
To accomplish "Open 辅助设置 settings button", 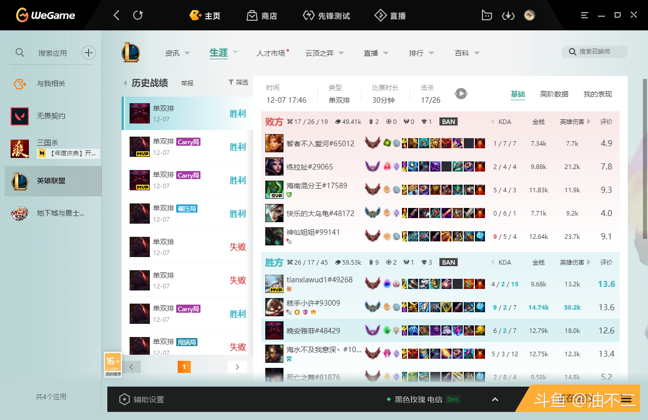I will 142,399.
